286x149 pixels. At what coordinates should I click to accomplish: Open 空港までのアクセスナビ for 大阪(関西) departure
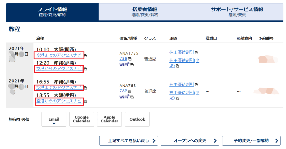click(x=59, y=56)
